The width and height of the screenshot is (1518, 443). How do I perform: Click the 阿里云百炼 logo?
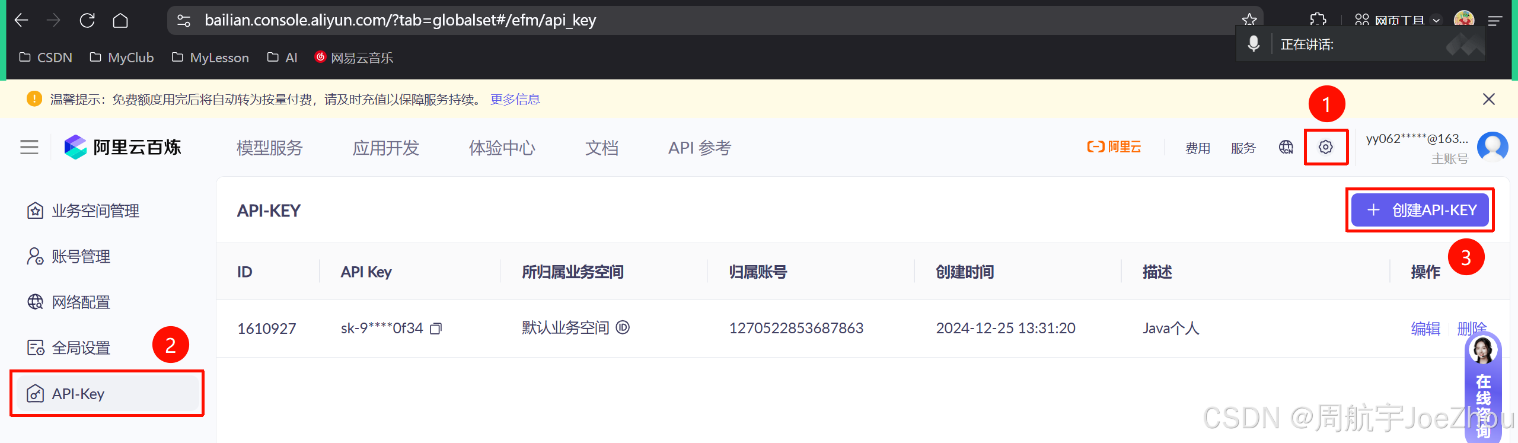pyautogui.click(x=123, y=147)
